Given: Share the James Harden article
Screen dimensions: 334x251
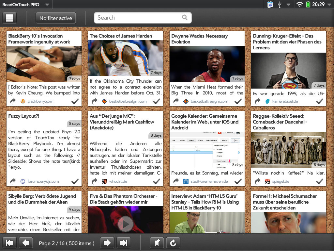Looking at the screenshot, I should pyautogui.click(x=95, y=101).
